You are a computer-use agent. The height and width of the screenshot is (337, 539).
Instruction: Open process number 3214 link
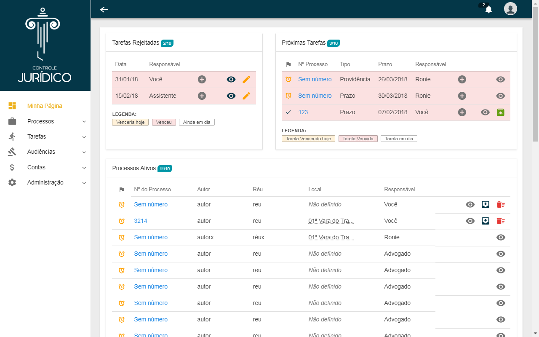141,221
